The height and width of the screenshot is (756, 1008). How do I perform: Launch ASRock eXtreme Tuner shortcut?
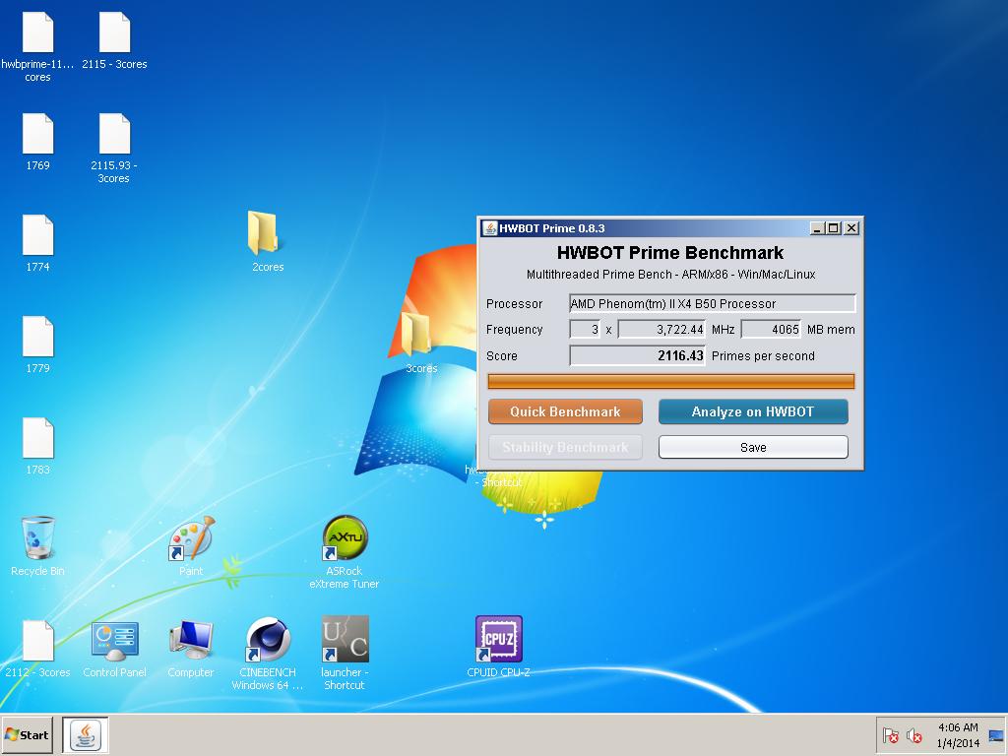point(345,537)
